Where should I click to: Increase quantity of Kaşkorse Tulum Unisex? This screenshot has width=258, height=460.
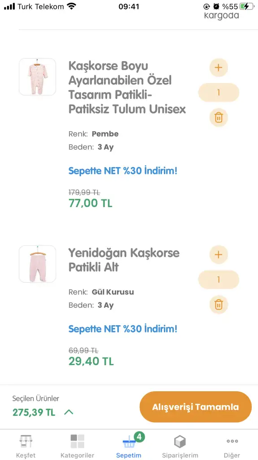coord(219,67)
